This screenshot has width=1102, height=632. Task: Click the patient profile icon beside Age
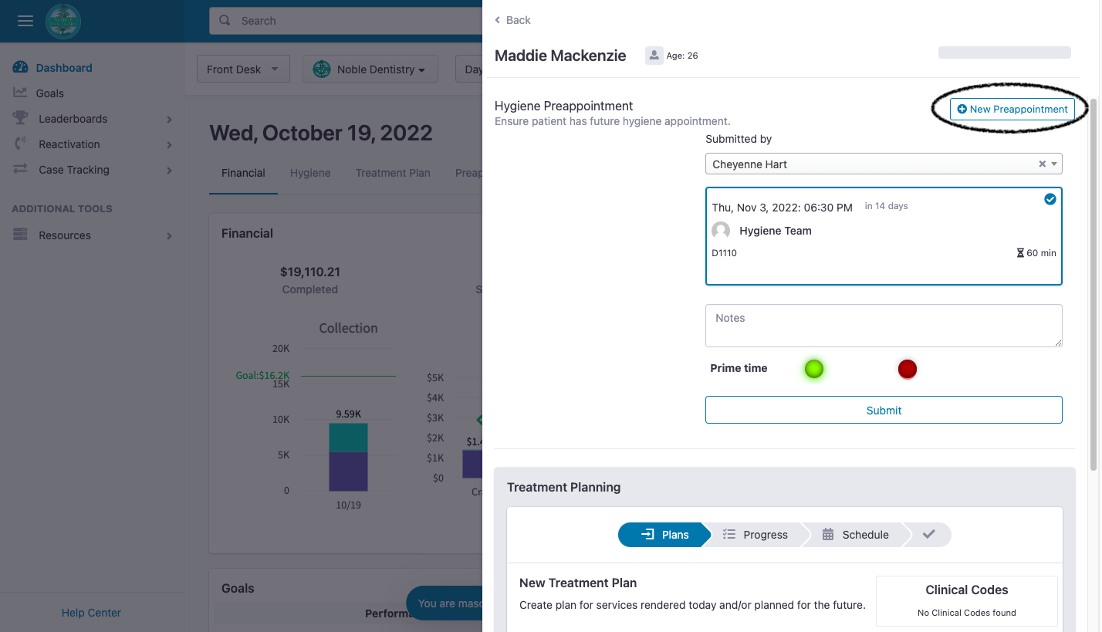coord(654,56)
